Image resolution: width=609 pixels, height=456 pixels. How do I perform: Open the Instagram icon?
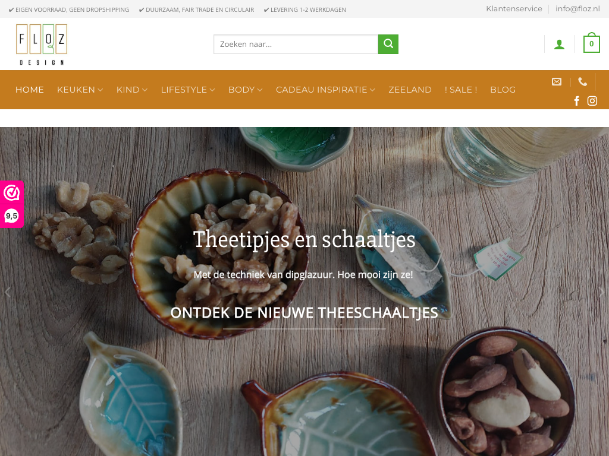tap(592, 101)
